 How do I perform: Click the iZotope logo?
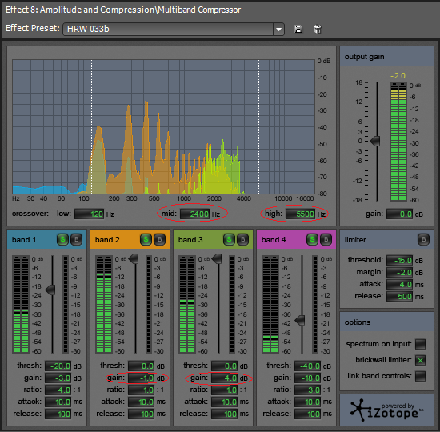(x=386, y=410)
